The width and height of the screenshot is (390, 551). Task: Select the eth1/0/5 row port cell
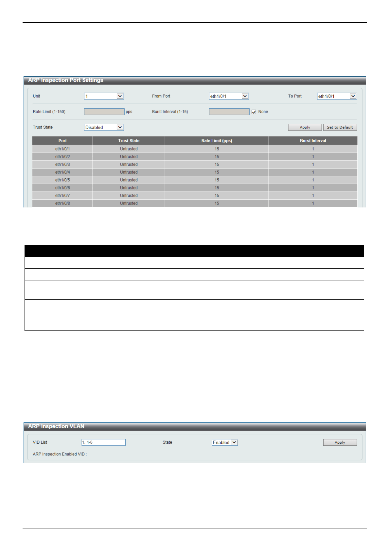coord(62,180)
